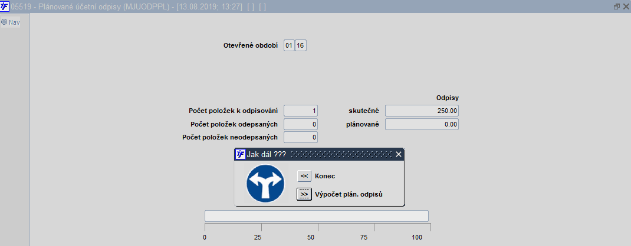
Task: Click the skutečné label
Action: [x=364, y=111]
